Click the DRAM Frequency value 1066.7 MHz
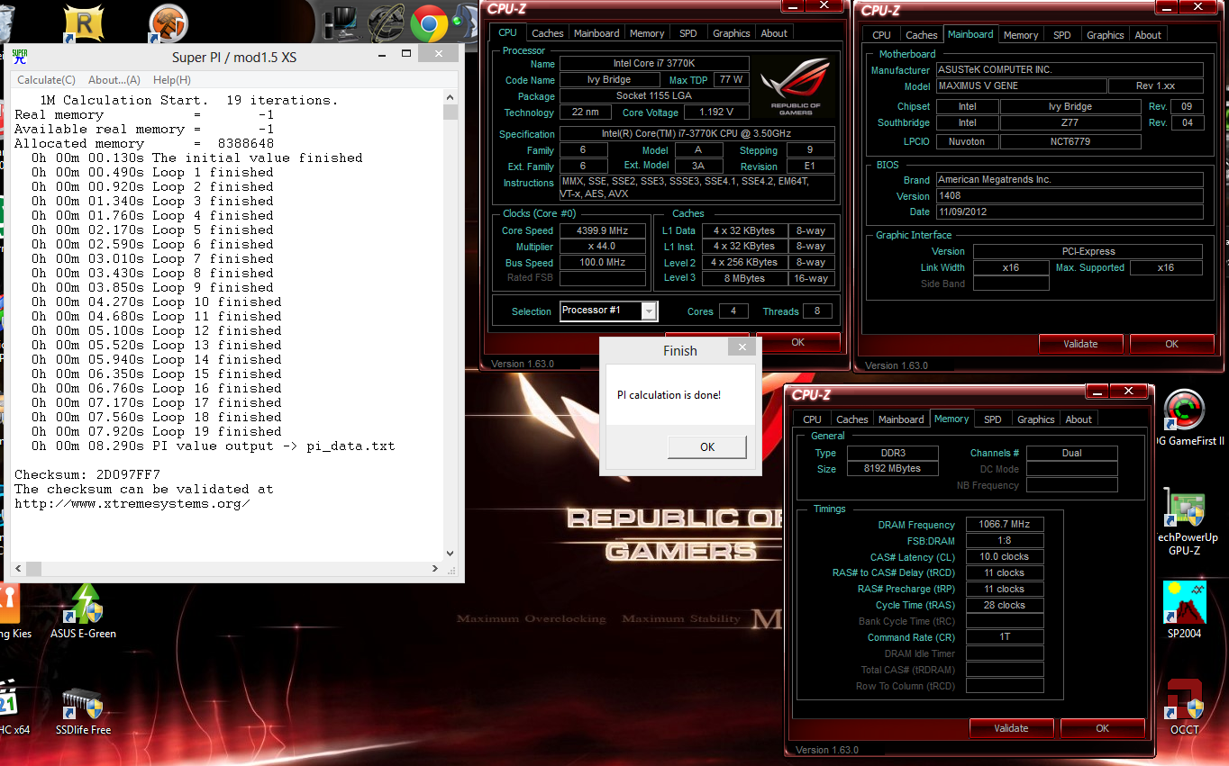This screenshot has height=766, width=1229. pyautogui.click(x=1005, y=525)
